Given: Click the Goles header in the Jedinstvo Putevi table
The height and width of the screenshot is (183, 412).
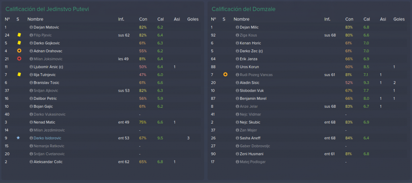Looking at the screenshot, I should 193,19.
